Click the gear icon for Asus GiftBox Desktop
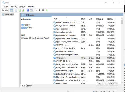 click(x=55, y=51)
